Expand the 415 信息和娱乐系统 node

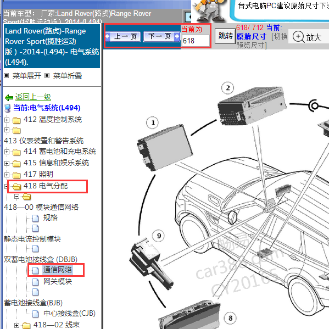click(7, 163)
